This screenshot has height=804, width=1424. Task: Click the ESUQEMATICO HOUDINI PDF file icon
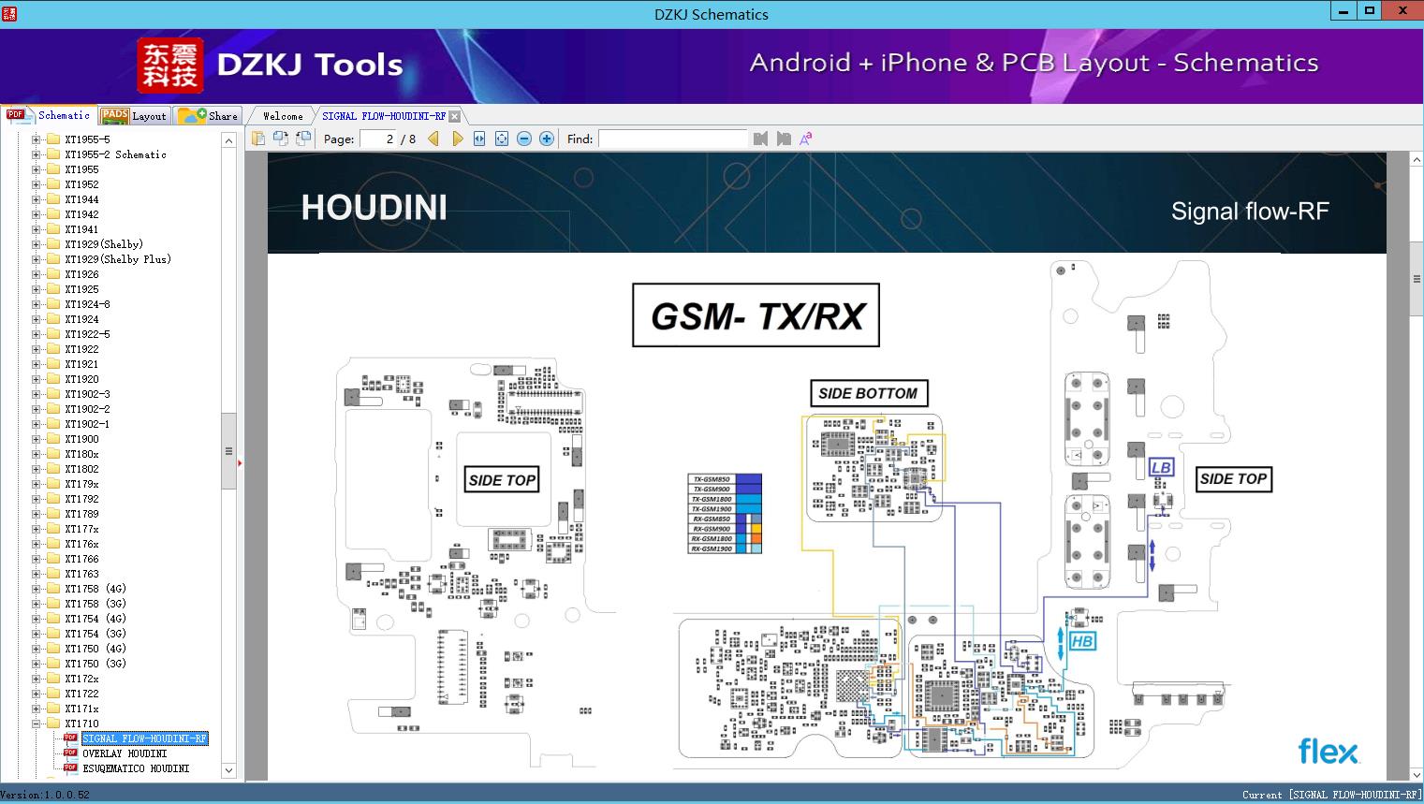click(x=70, y=768)
